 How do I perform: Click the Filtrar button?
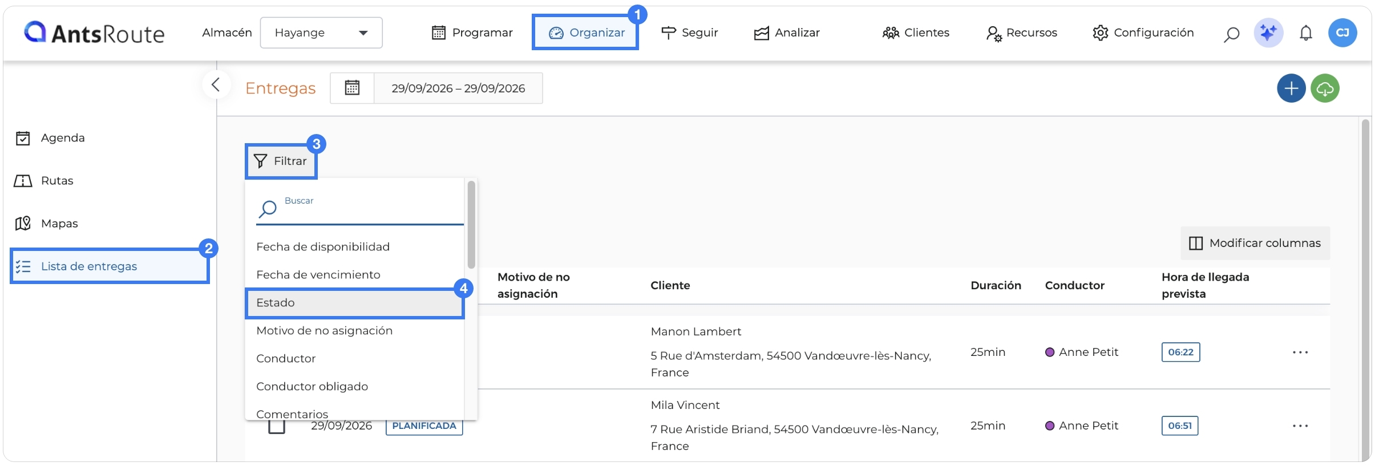(x=281, y=161)
